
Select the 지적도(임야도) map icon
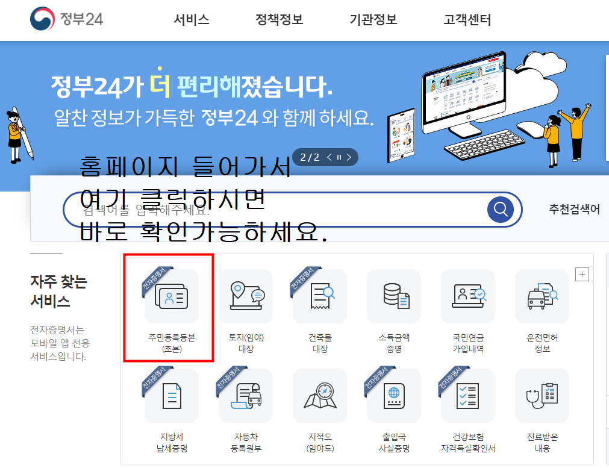pyautogui.click(x=320, y=396)
